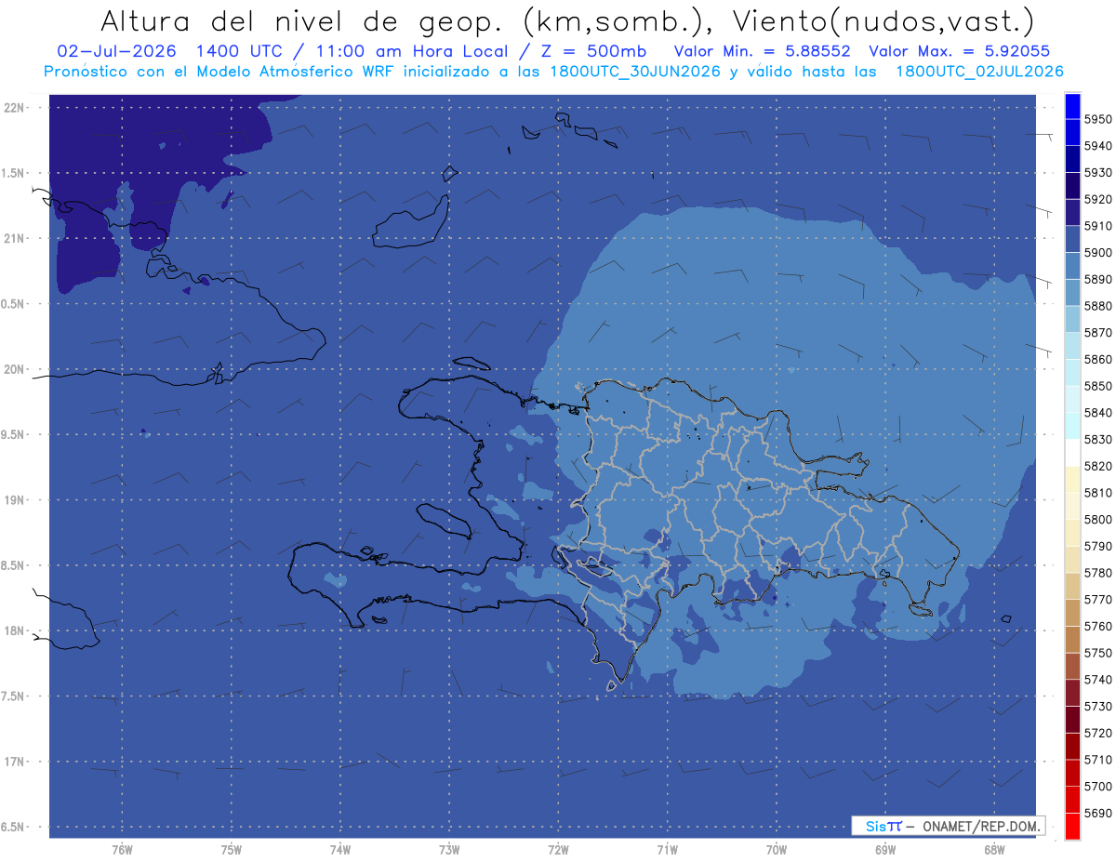Viewport: 1116px width, 862px height.
Task: Click the '5880' colour bar value
Action: [1098, 306]
